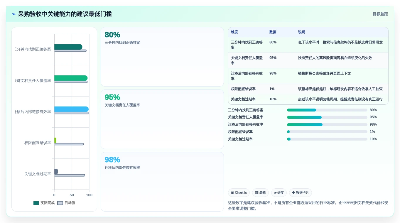Click the 关键文档过期率 progress bar
This screenshot has width=400, height=223.
click(327, 139)
